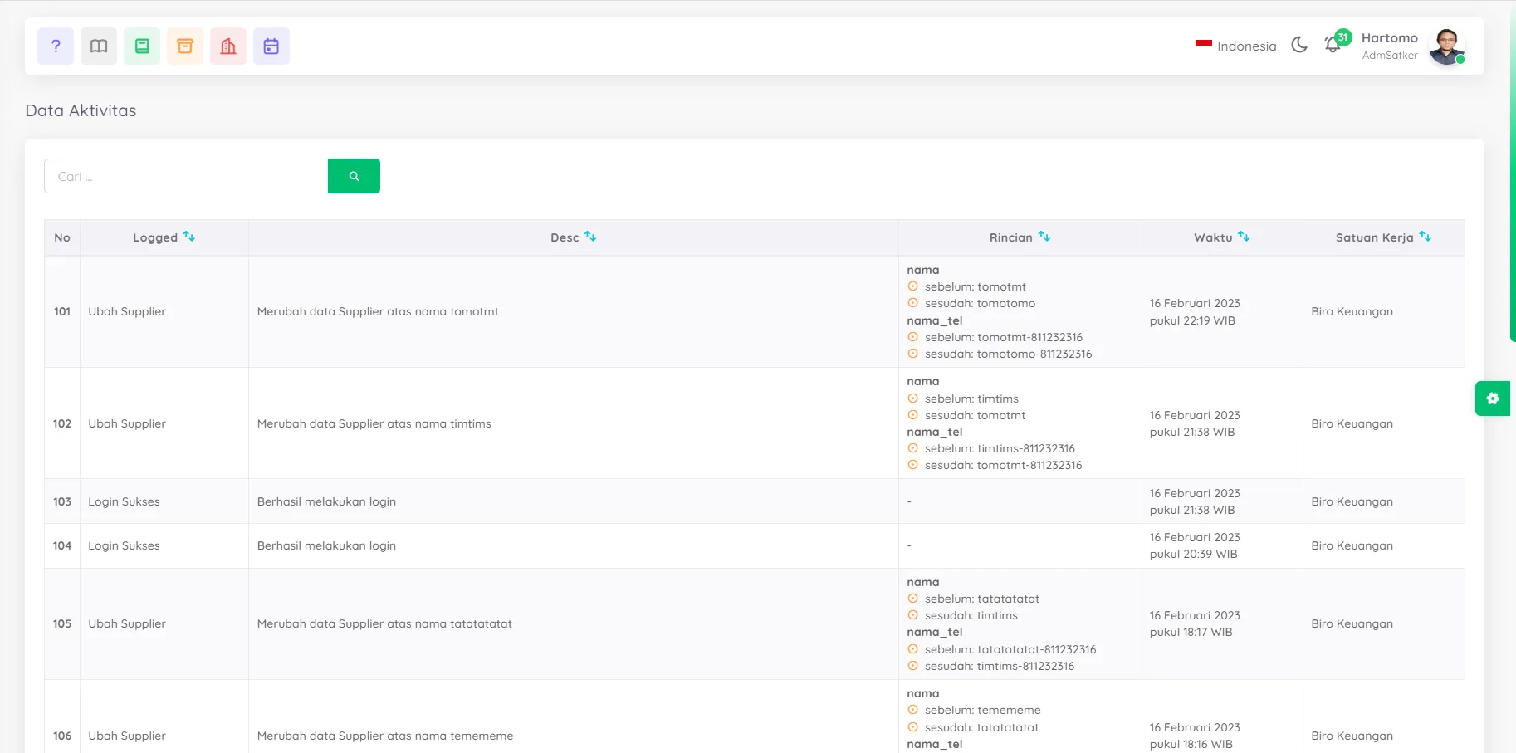Click 'Merubah data Supplier atas nama temememe'
1516x753 pixels.
385,736
